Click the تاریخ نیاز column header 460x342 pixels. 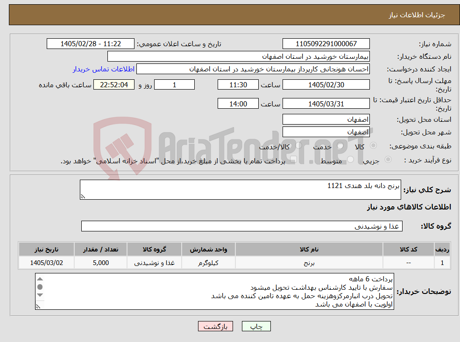click(x=46, y=250)
